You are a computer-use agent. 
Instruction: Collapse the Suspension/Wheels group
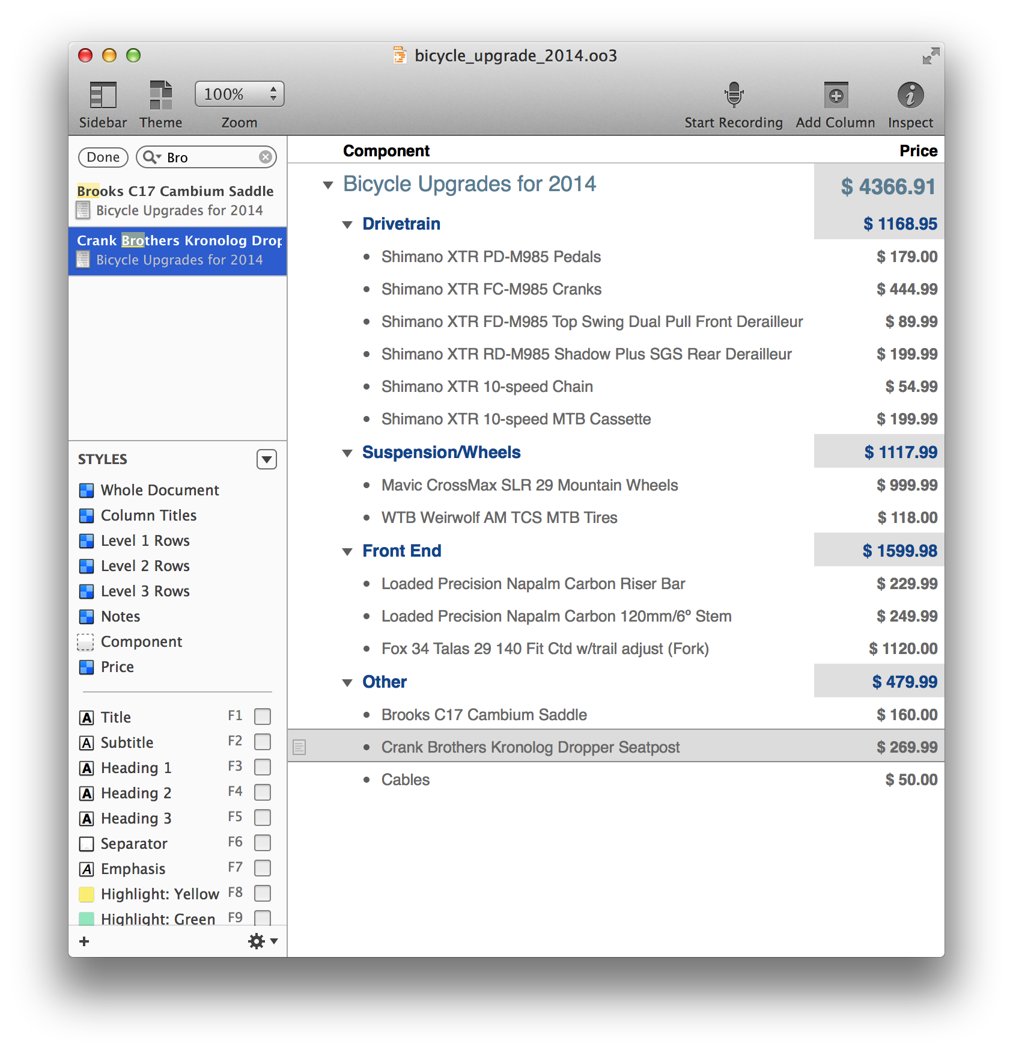[347, 453]
